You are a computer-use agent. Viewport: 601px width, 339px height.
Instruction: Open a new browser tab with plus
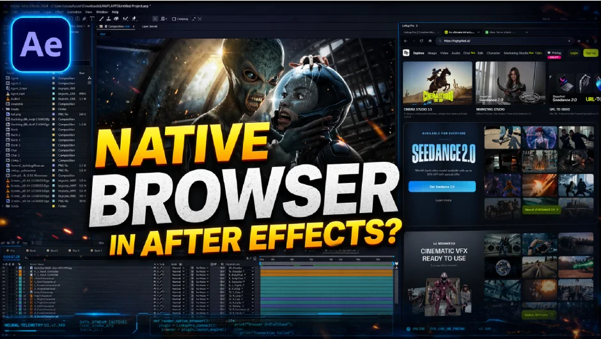click(x=527, y=32)
